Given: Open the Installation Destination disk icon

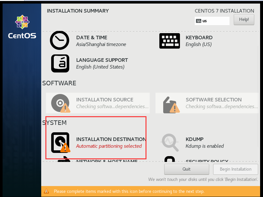Looking at the screenshot, I should (61, 143).
